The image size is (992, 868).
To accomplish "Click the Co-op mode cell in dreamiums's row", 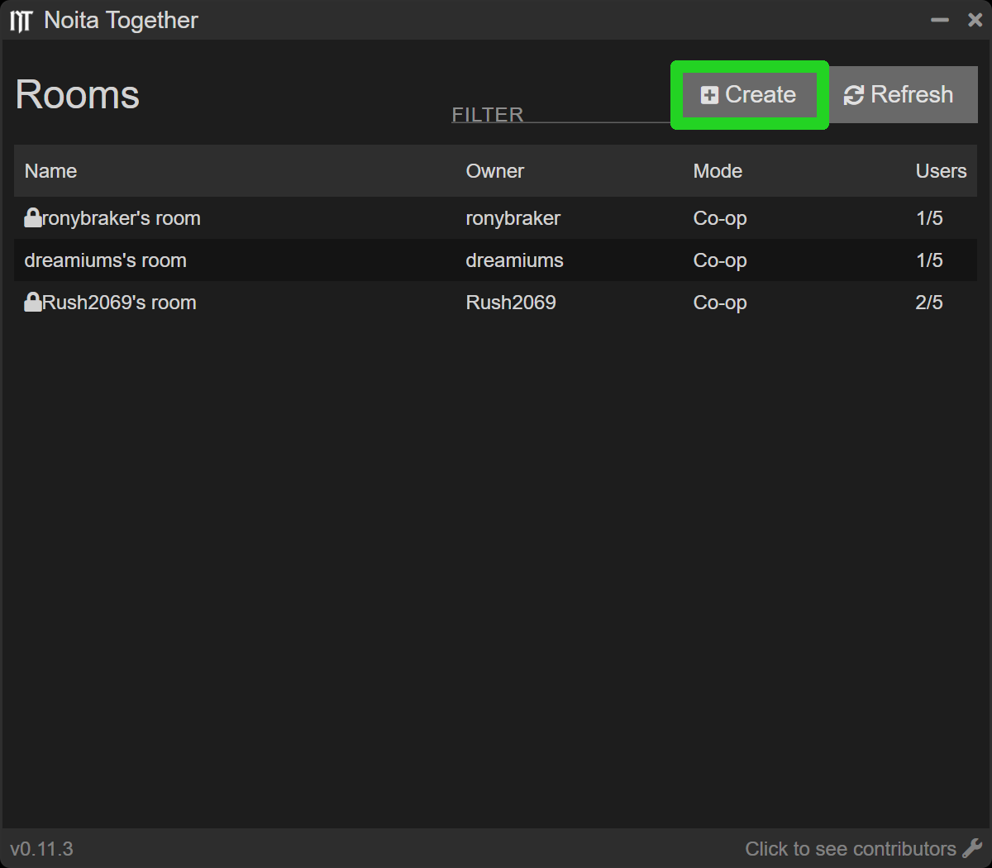I will coord(719,260).
